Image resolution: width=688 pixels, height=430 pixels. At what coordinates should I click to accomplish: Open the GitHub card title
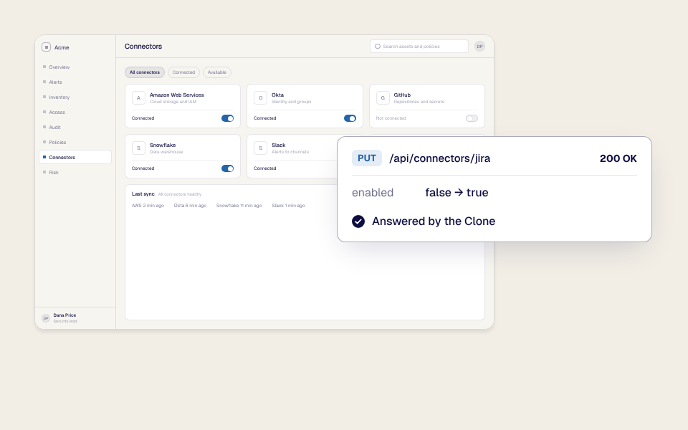(x=402, y=95)
